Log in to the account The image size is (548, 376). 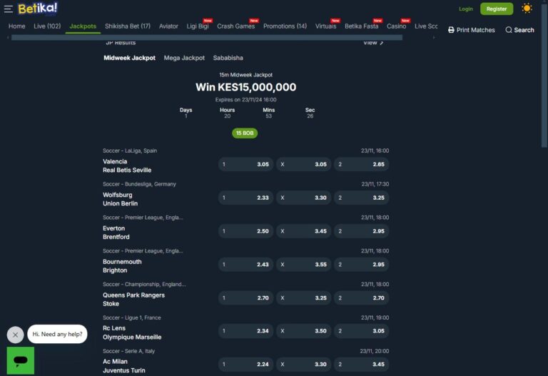pos(465,9)
